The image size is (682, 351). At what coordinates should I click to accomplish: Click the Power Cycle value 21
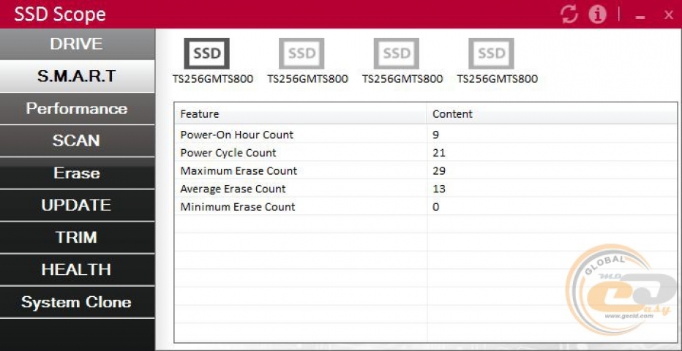tap(439, 153)
